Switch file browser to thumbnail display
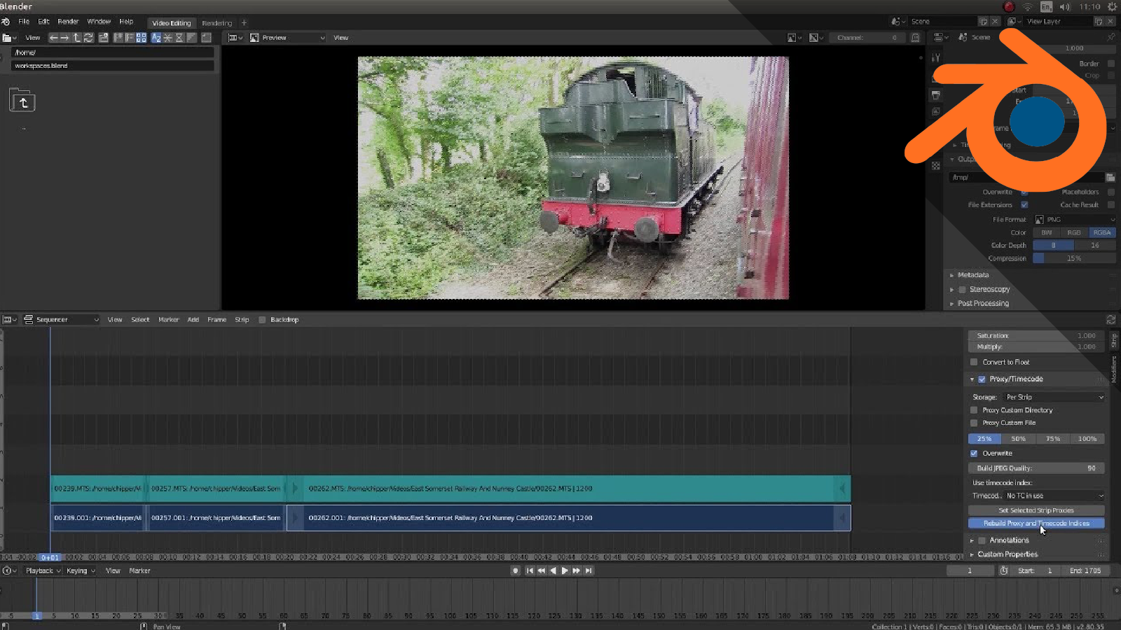1121x630 pixels. tap(141, 38)
